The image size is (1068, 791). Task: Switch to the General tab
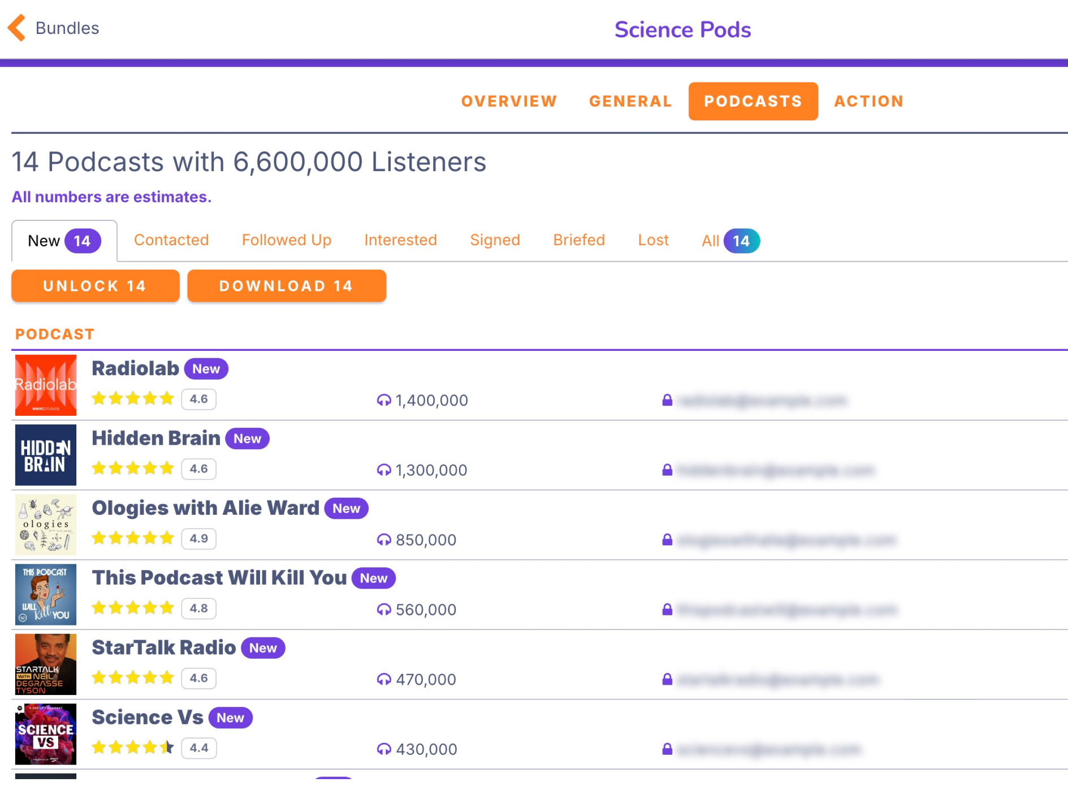(x=630, y=101)
